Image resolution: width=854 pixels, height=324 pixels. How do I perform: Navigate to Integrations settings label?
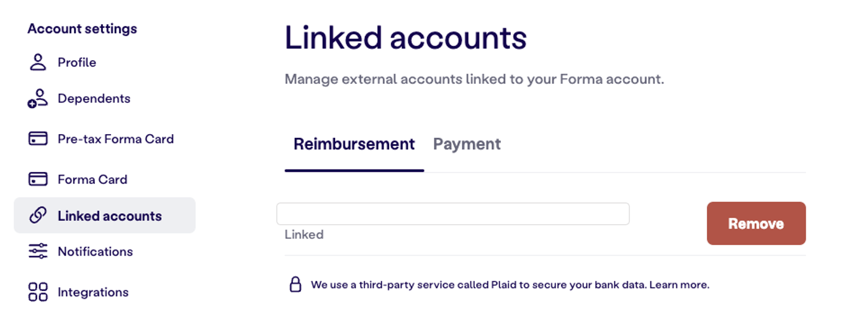[x=93, y=292]
